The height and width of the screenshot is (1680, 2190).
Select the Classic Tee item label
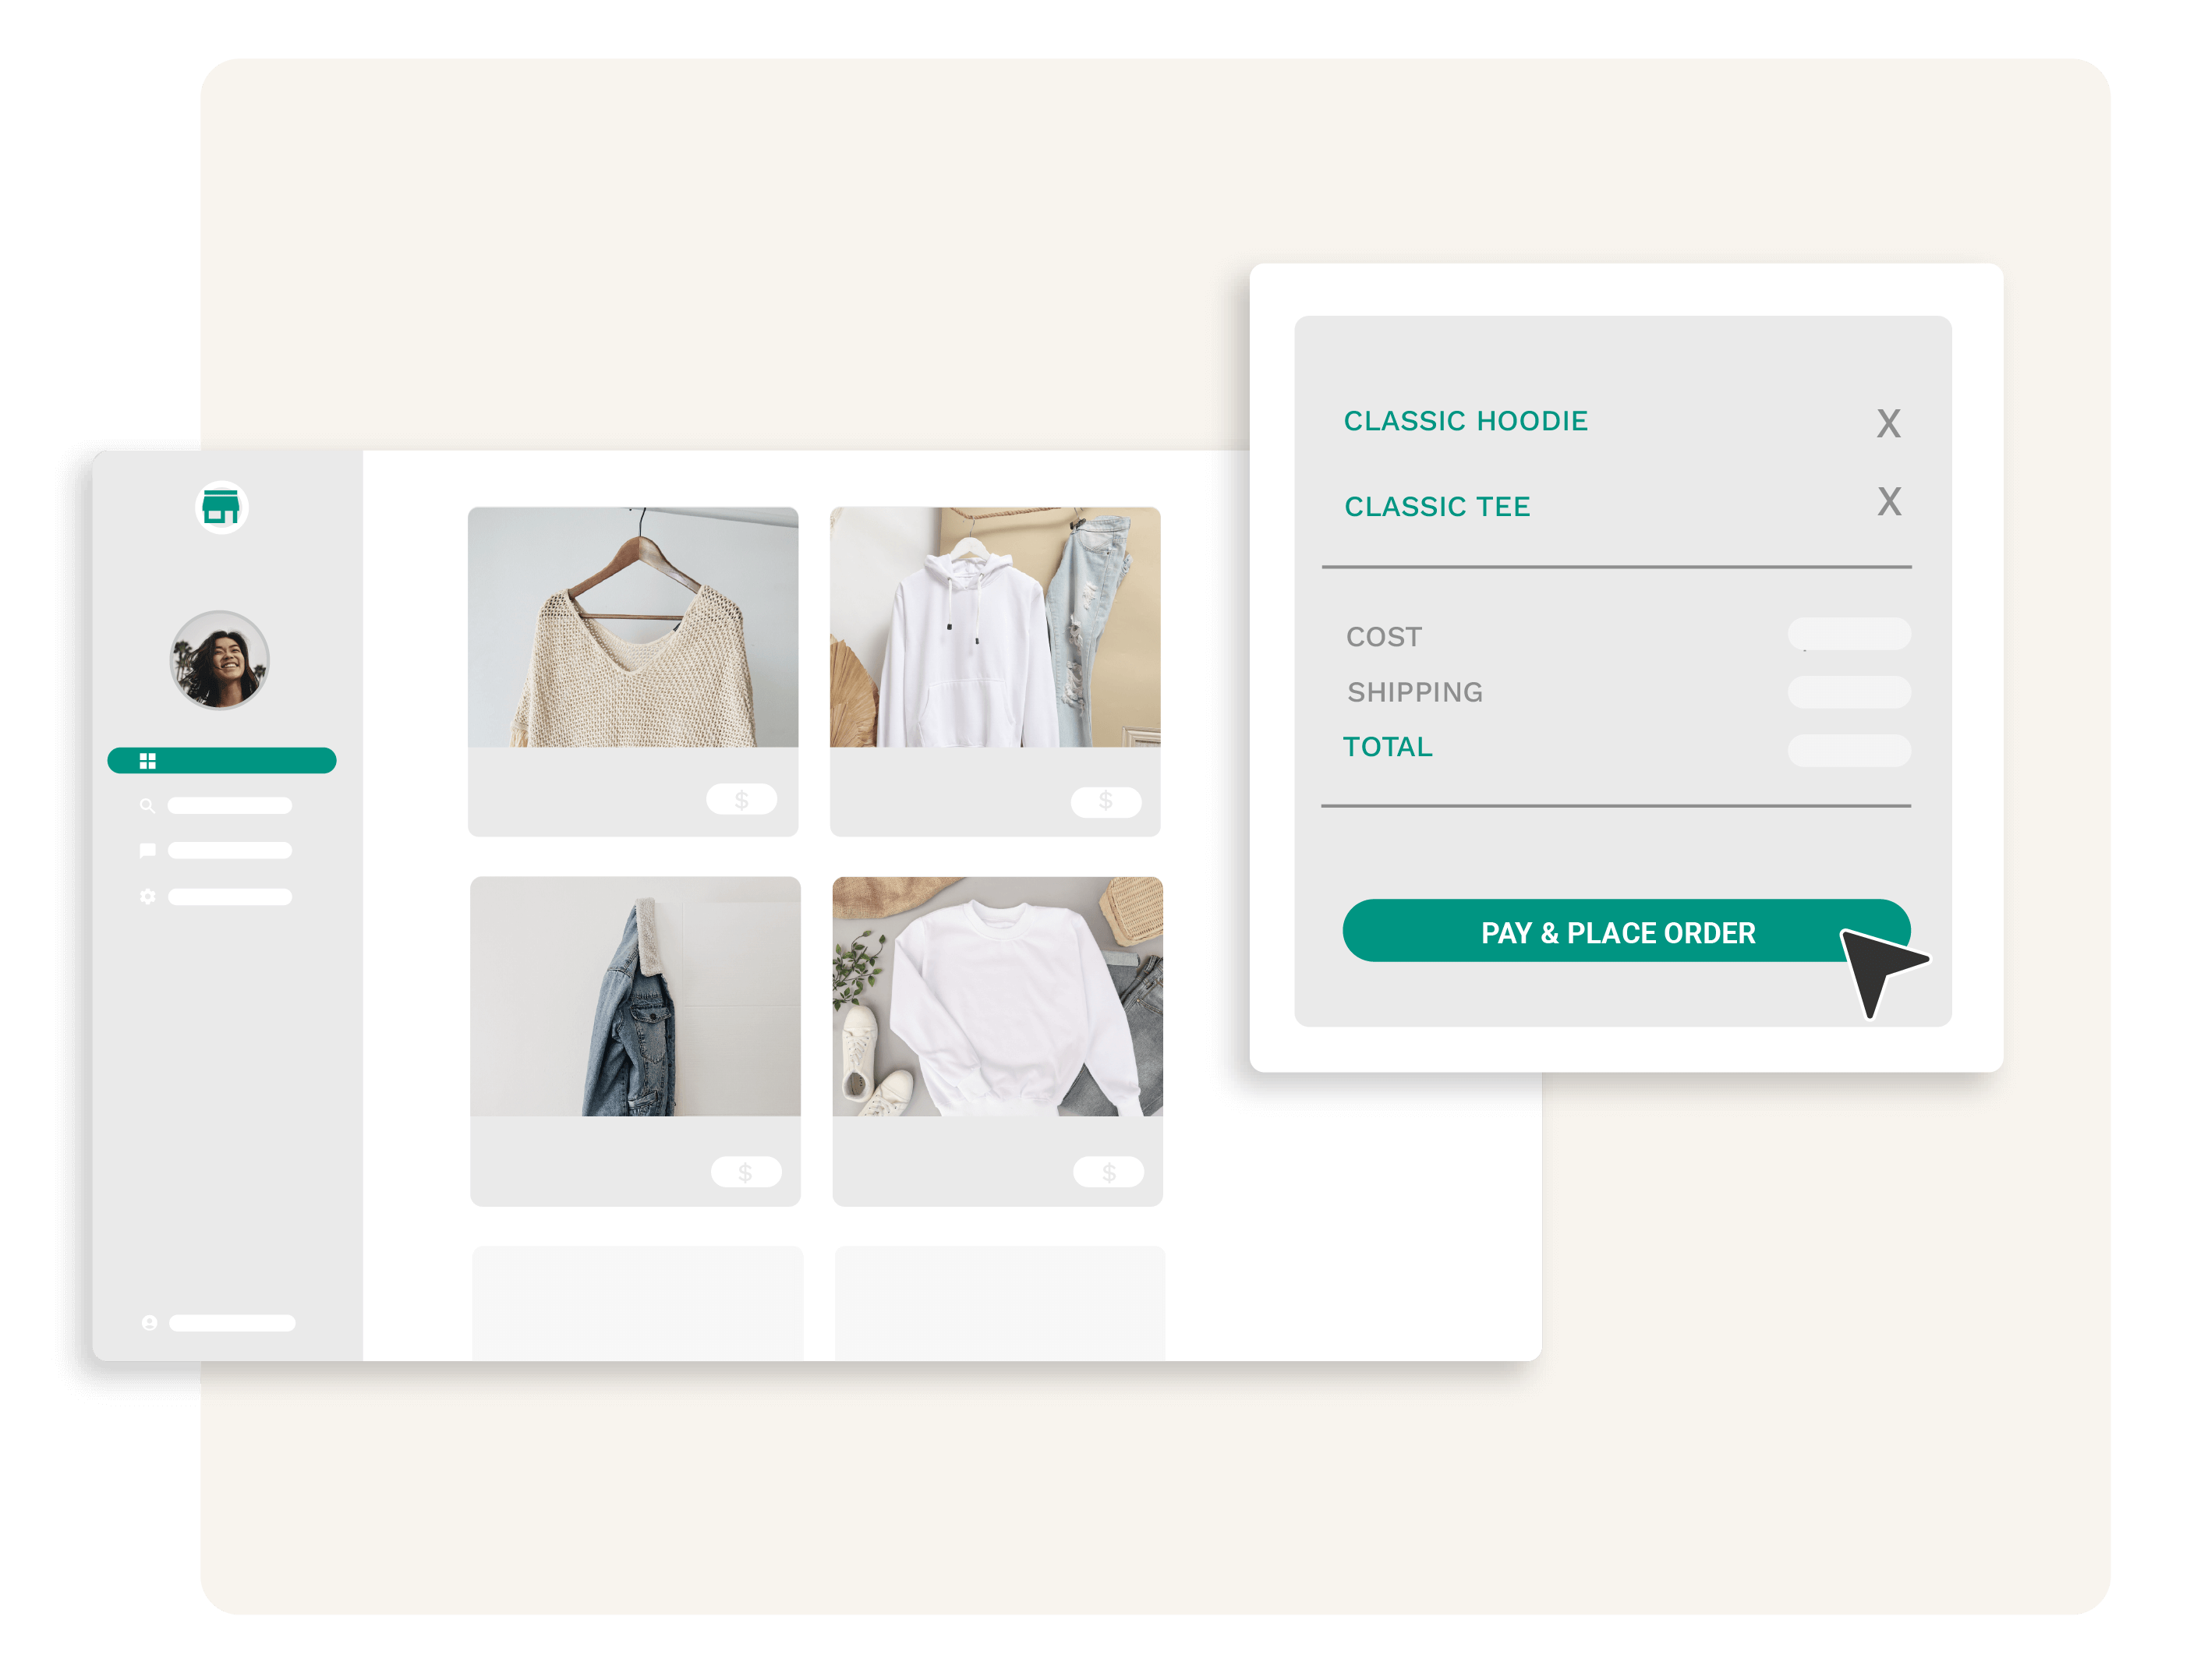point(1435,510)
